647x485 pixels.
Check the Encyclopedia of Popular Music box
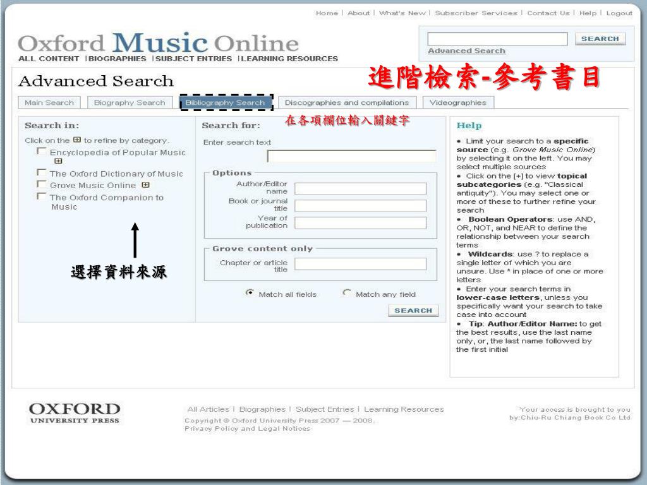[x=41, y=152]
